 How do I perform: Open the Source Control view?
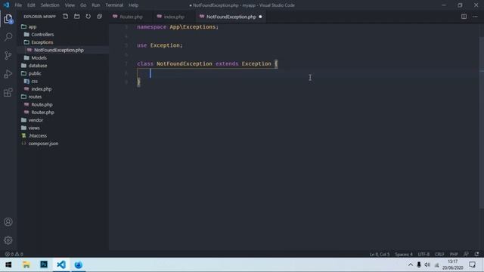[x=8, y=55]
